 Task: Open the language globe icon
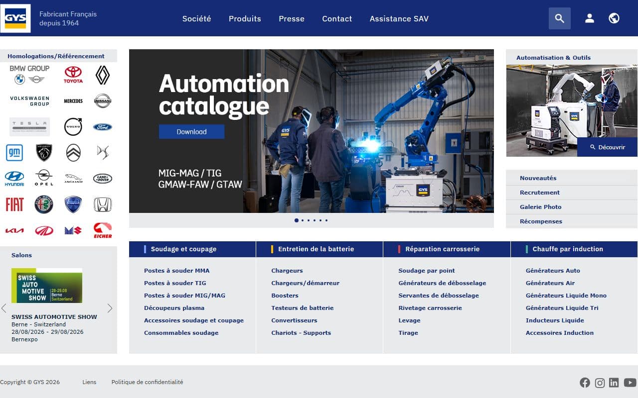click(614, 18)
